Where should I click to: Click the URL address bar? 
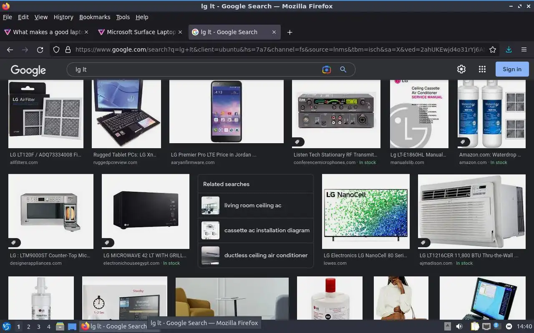pos(280,50)
